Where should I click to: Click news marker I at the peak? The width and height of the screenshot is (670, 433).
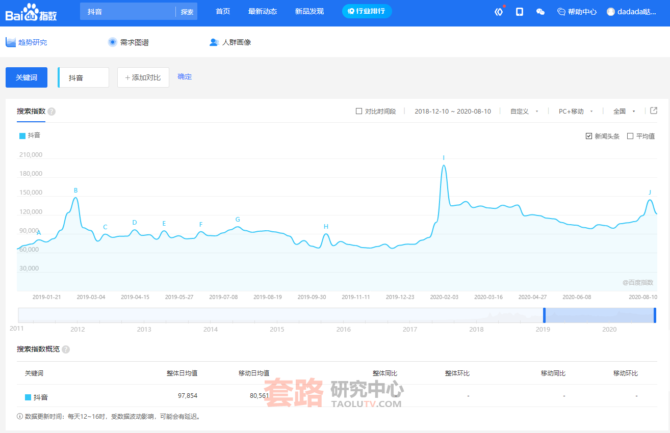pos(444,158)
